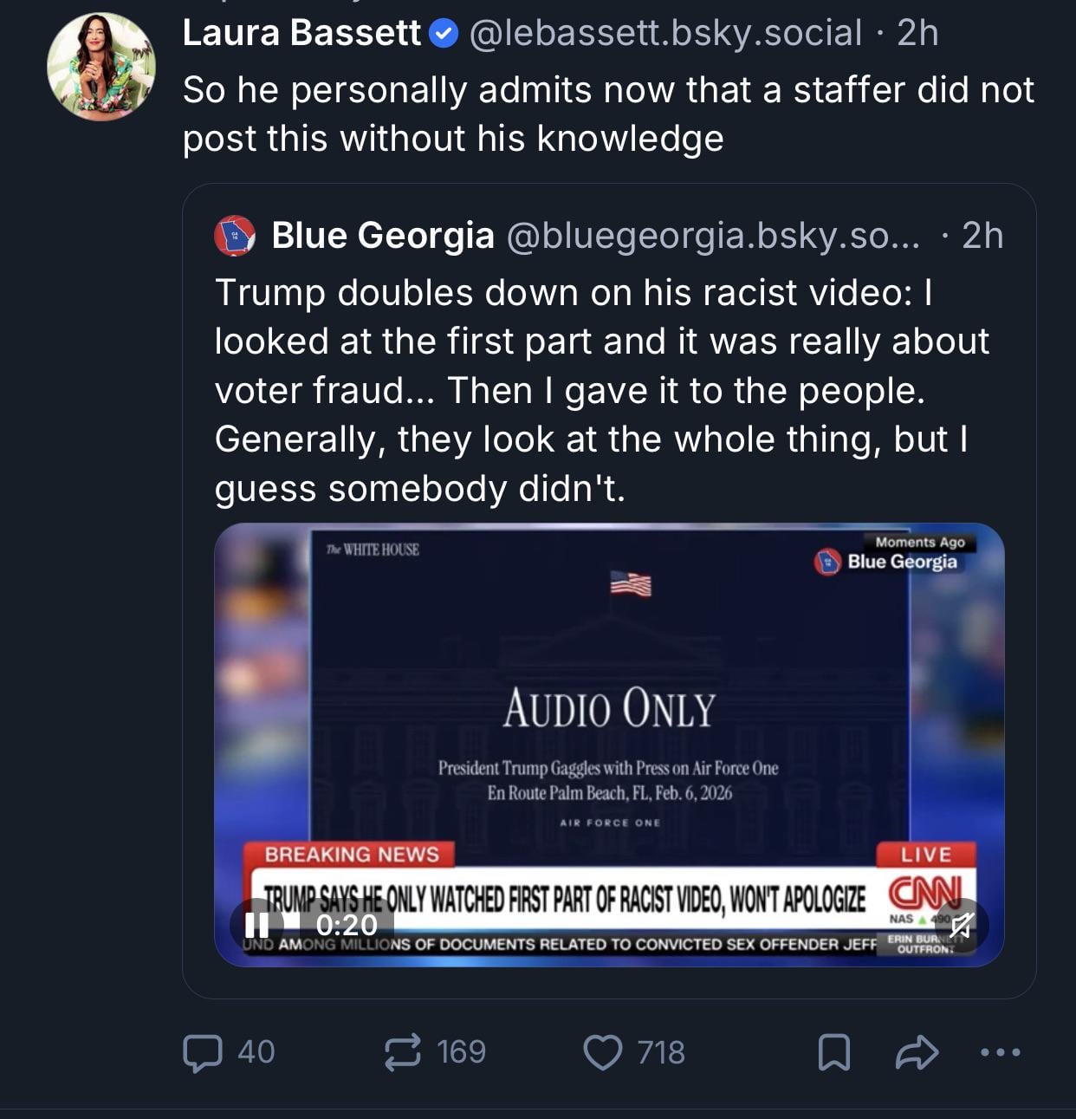Click Laura Bassett's blue verified badge

(x=444, y=34)
